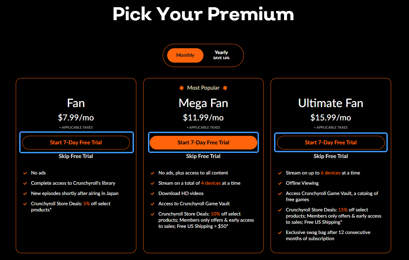Click the checkmark beside "Download HD videos"
Viewport: 409px width, 260px height.
(x=152, y=193)
